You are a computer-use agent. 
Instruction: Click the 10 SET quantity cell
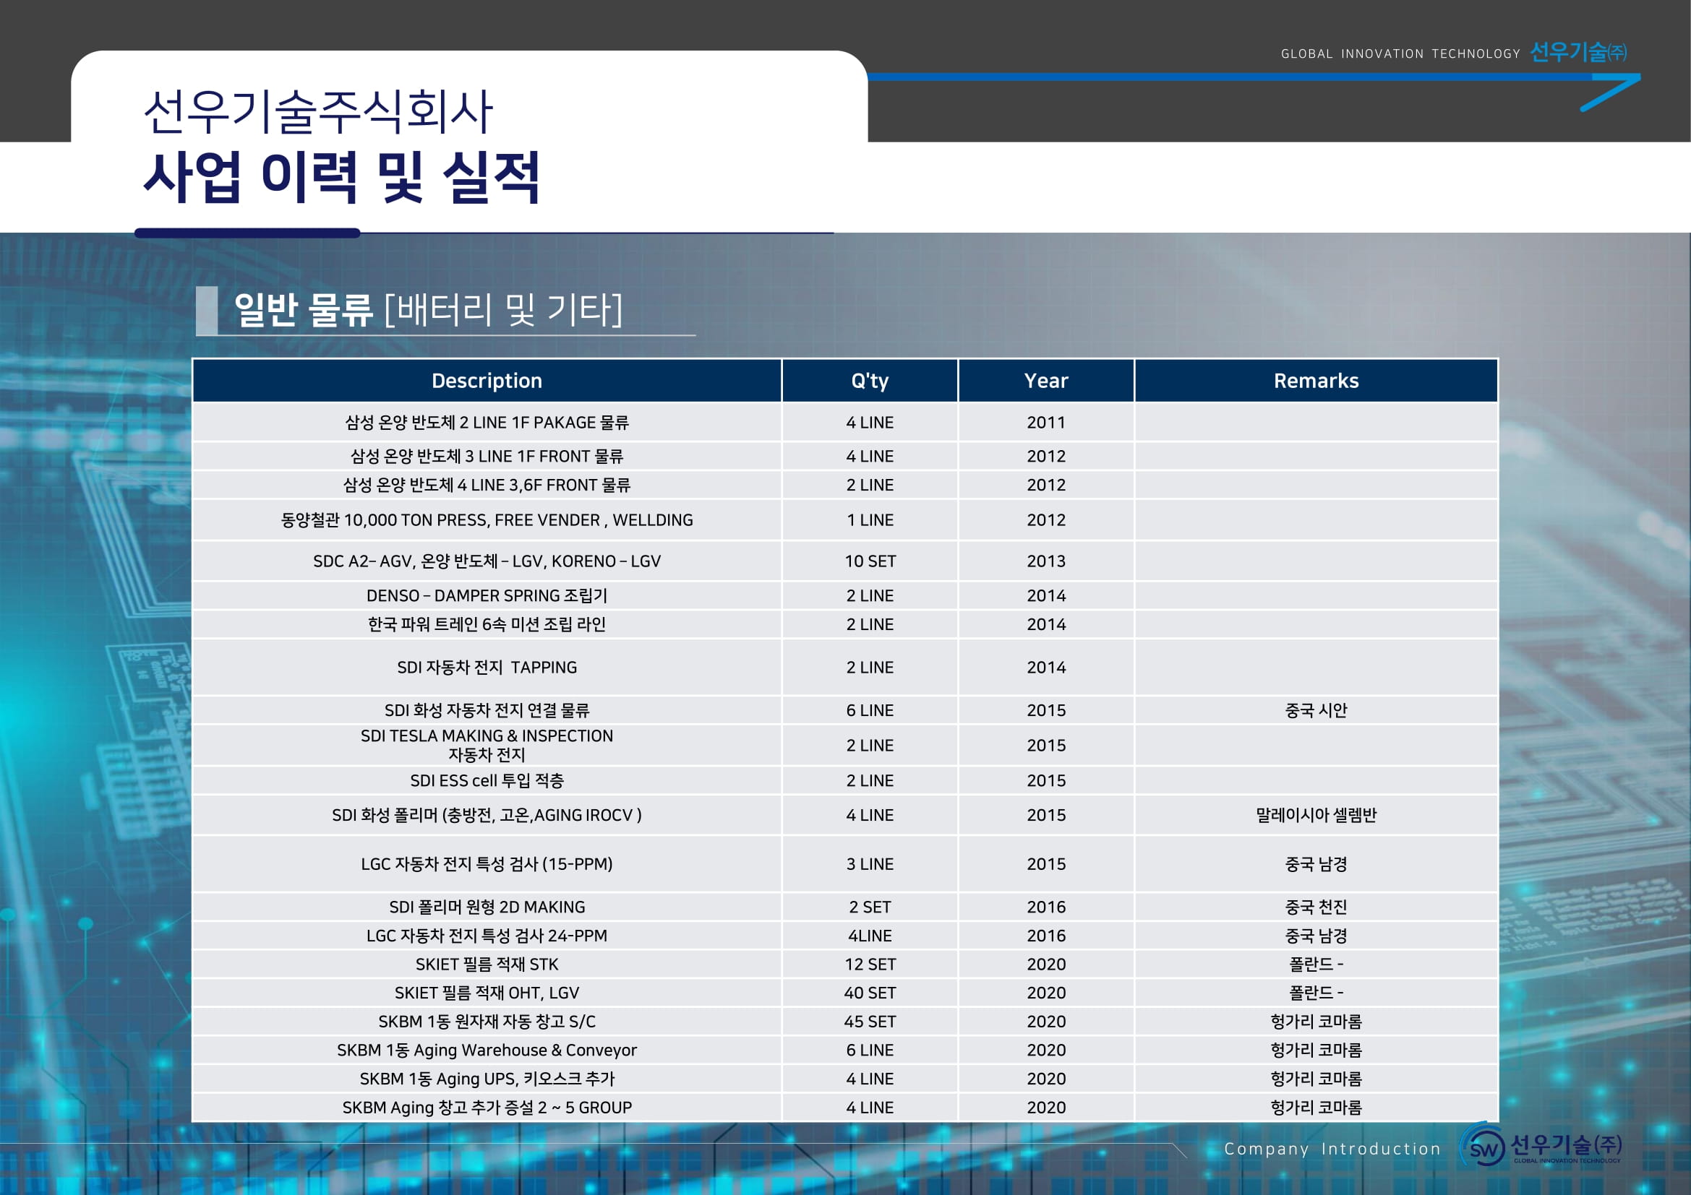(869, 561)
